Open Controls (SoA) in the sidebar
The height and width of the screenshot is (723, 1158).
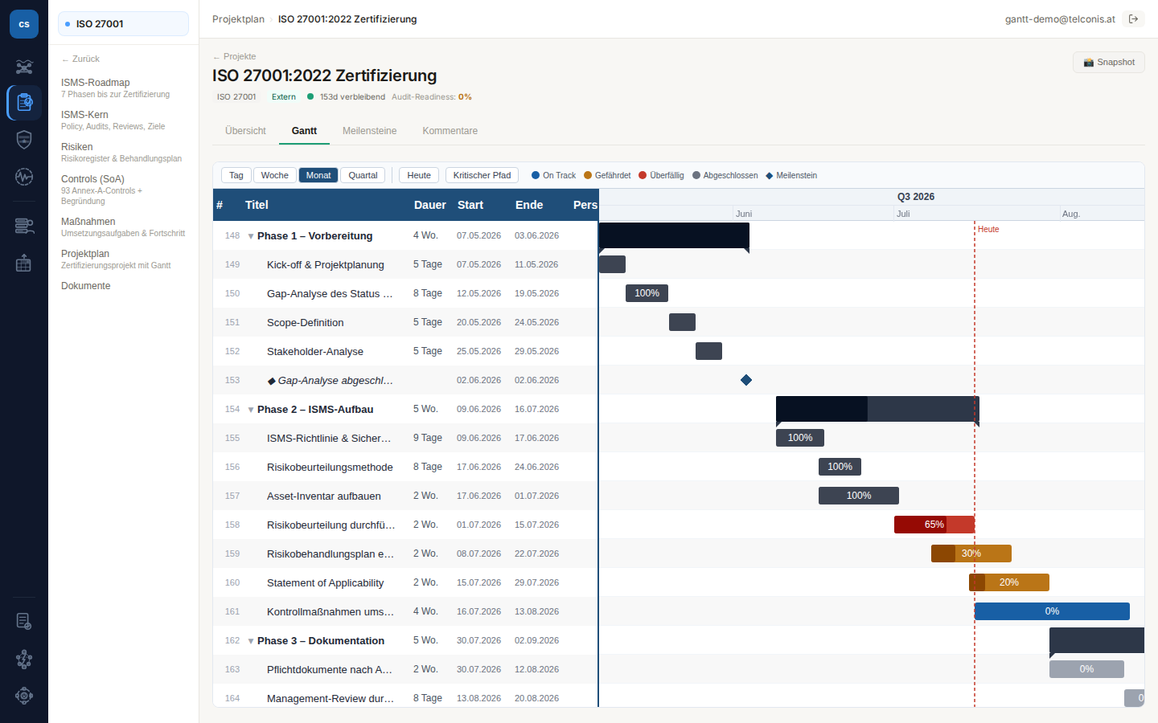(x=124, y=190)
